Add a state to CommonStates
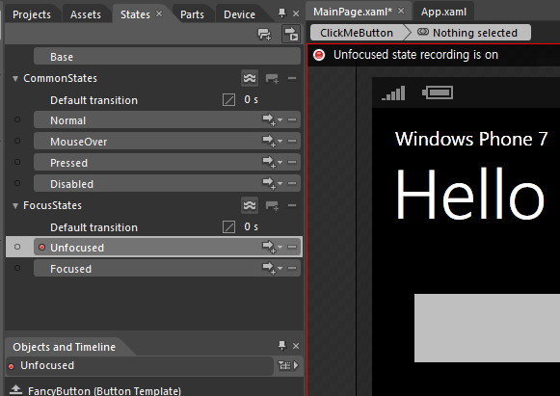 (272, 78)
